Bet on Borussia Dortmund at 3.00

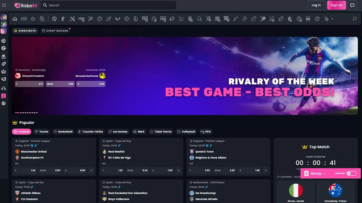pos(91,84)
